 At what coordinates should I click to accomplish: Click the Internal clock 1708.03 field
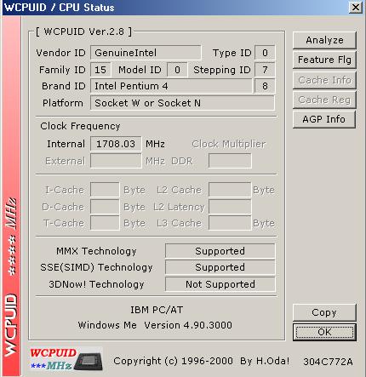[116, 144]
